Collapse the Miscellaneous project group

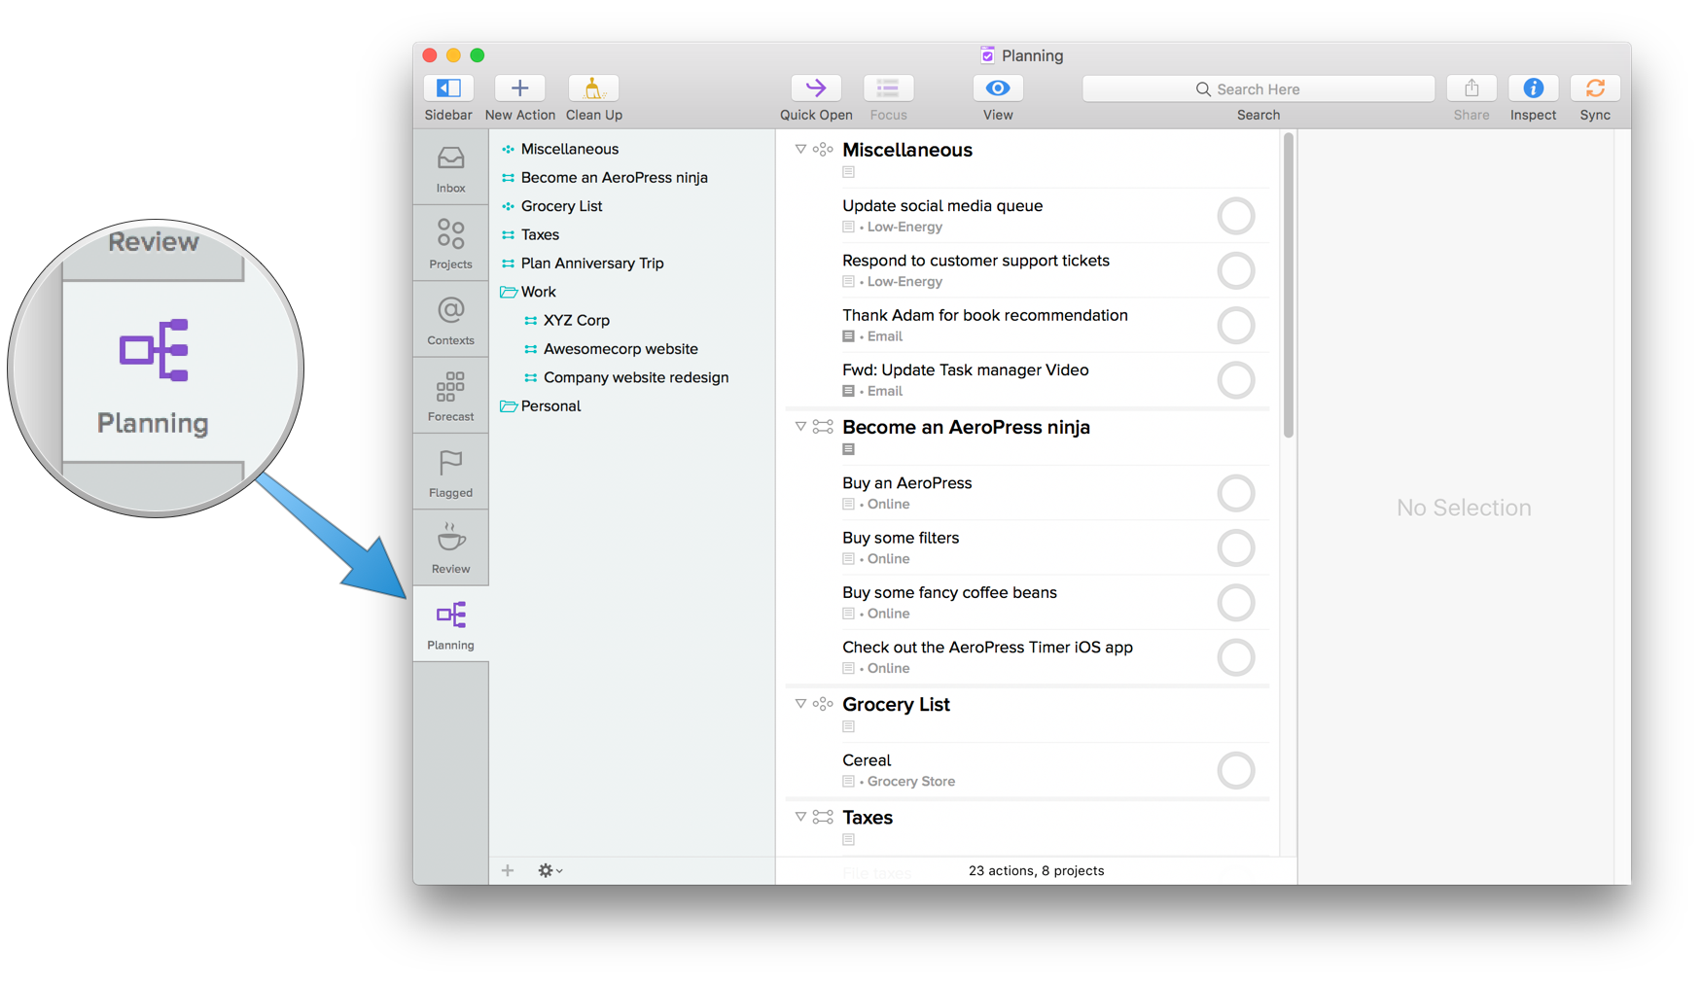pos(800,150)
